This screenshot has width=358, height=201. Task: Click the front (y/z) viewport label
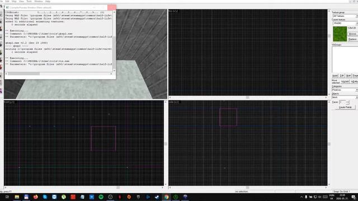(10, 102)
